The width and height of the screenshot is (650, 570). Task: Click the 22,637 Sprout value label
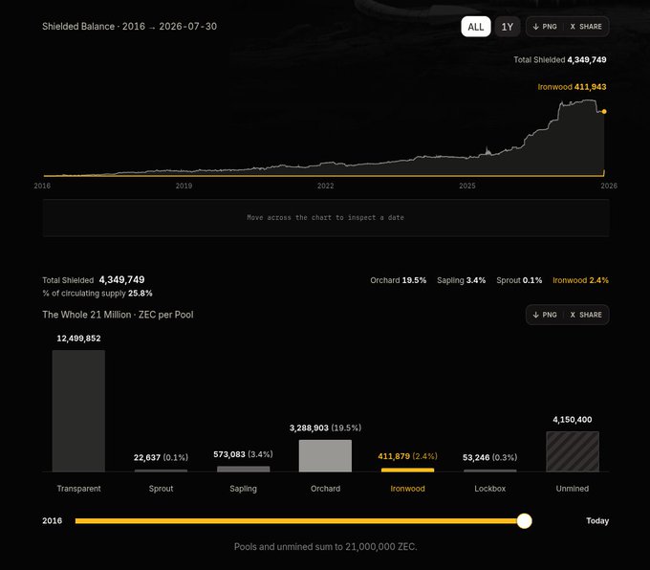coord(161,457)
